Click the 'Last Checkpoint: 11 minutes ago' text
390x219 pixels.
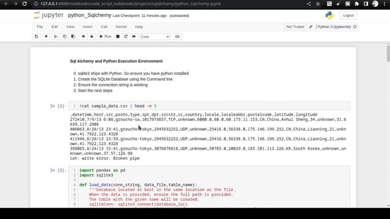coord(140,16)
